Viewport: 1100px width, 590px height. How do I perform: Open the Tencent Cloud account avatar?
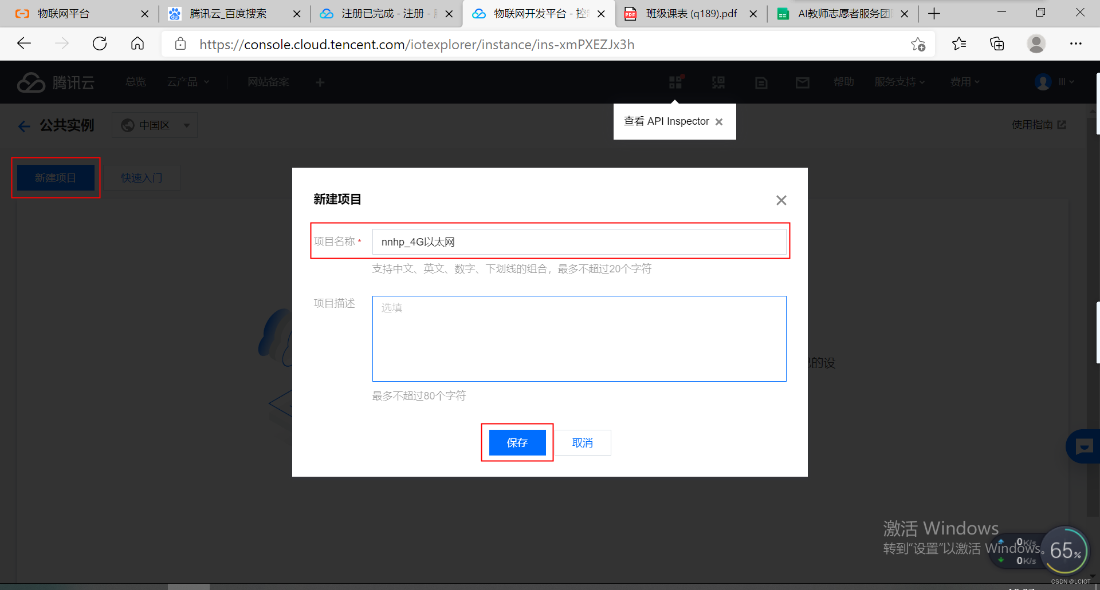click(x=1043, y=82)
